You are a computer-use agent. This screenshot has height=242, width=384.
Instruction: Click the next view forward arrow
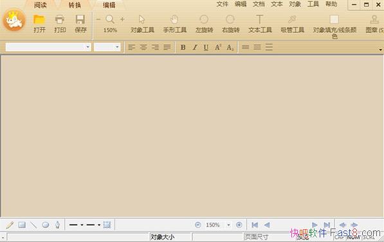click(x=354, y=225)
